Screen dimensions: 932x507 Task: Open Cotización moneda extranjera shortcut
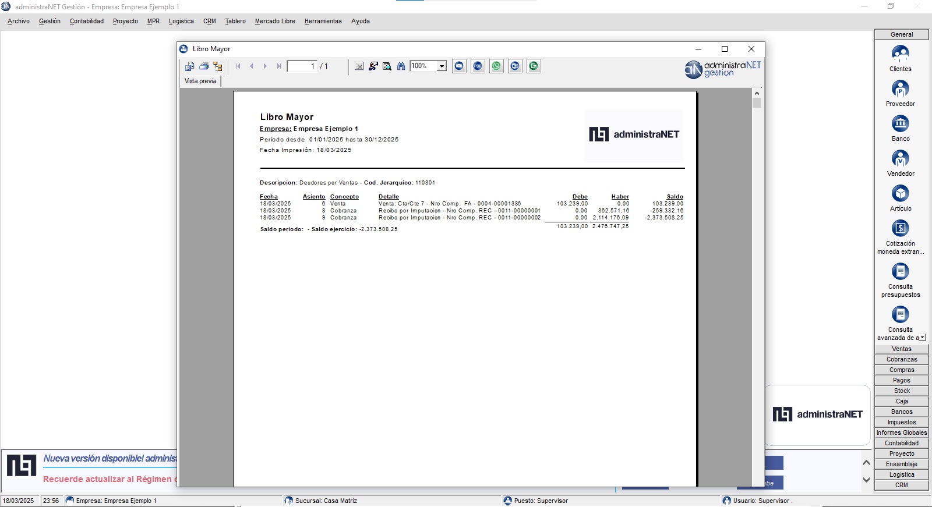pos(901,237)
